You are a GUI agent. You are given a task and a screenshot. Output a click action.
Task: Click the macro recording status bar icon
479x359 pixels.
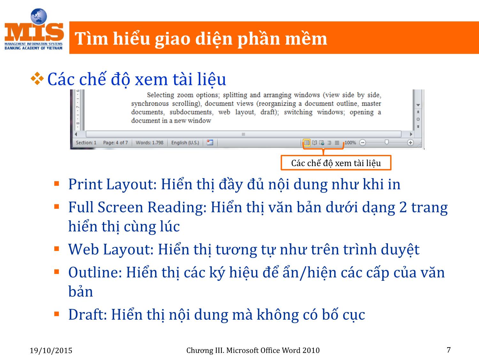click(x=210, y=142)
